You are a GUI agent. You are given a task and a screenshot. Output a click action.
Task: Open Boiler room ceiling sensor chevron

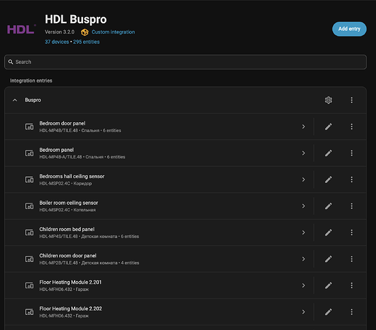(303, 206)
